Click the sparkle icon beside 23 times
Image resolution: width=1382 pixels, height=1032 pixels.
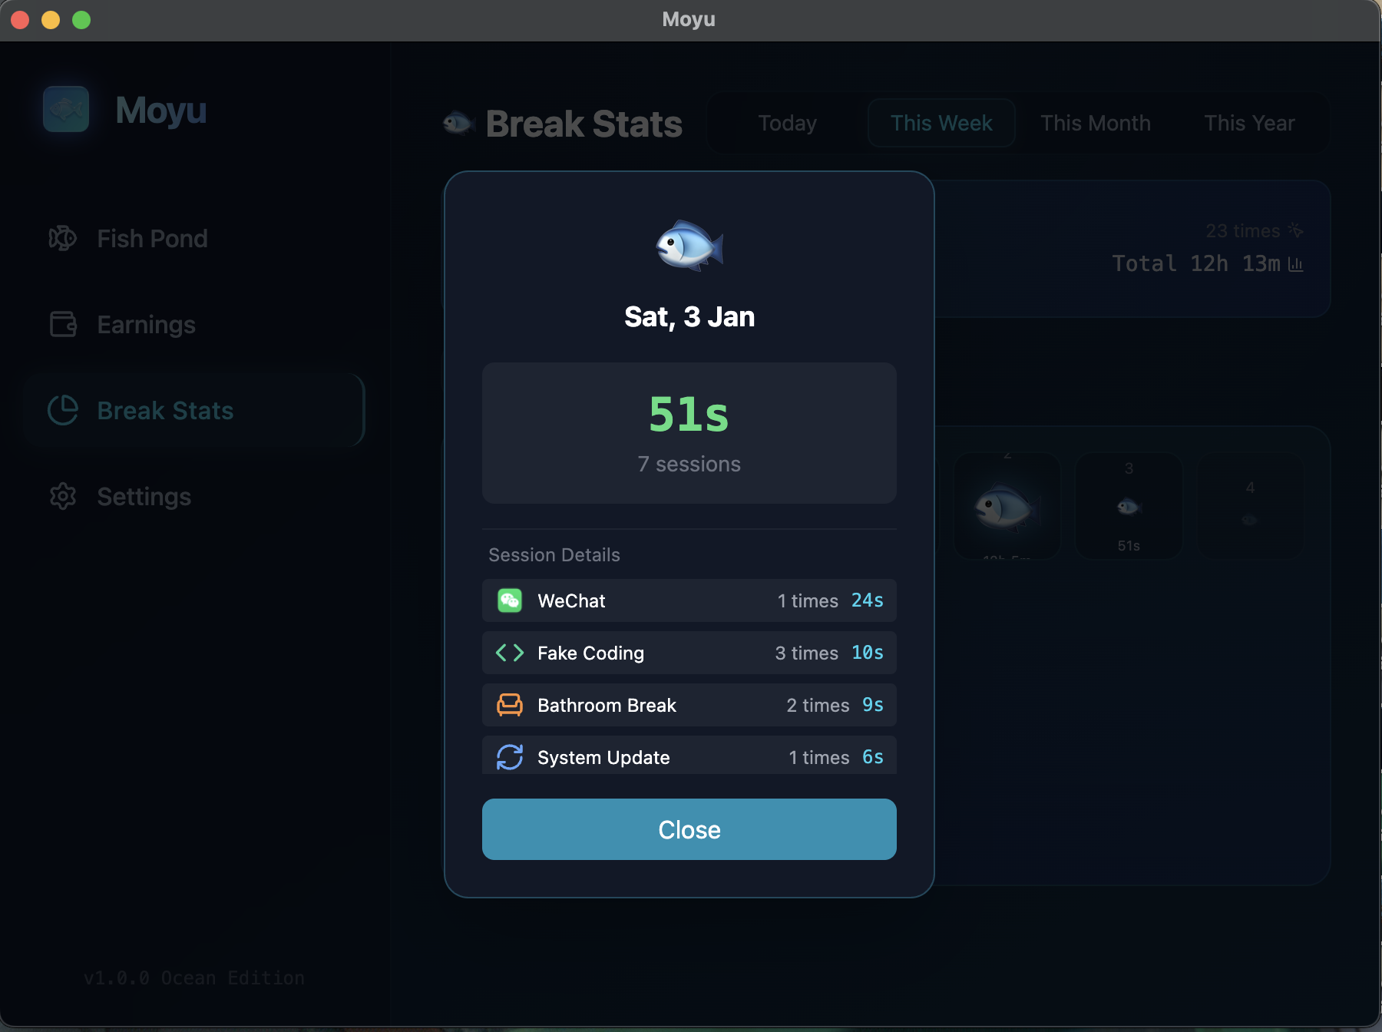(1296, 230)
